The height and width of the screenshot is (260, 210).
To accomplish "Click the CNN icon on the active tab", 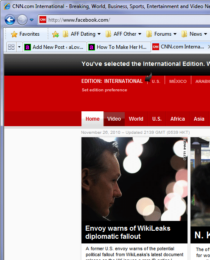I will 156,47.
